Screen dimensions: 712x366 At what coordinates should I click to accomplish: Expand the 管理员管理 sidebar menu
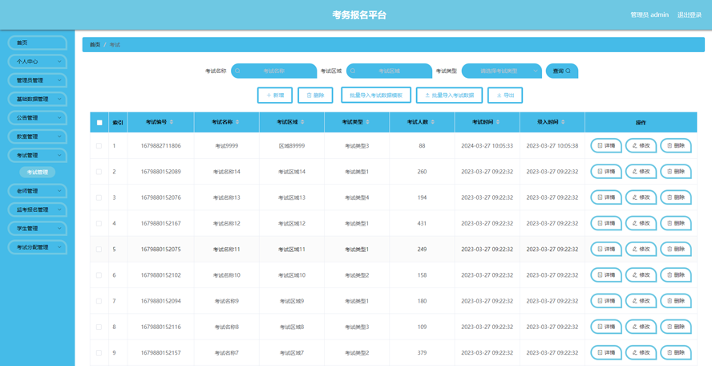pos(37,80)
